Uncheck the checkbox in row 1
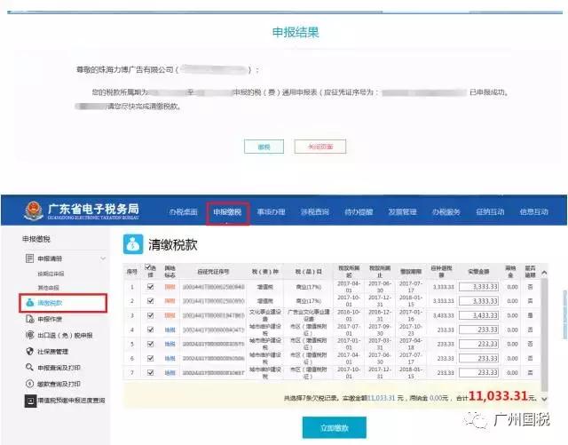 150,287
